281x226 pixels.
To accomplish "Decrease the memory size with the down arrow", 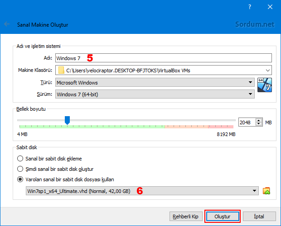I will click(259, 124).
